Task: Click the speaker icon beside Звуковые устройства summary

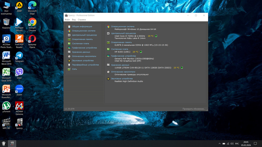Action: (108, 79)
